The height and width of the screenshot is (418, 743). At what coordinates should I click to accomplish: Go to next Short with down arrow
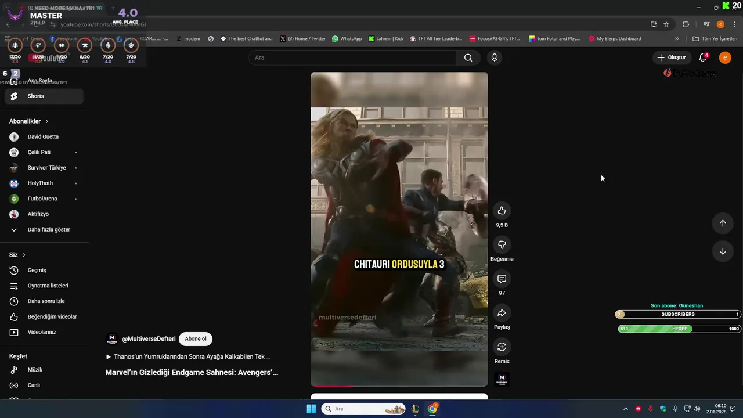723,251
